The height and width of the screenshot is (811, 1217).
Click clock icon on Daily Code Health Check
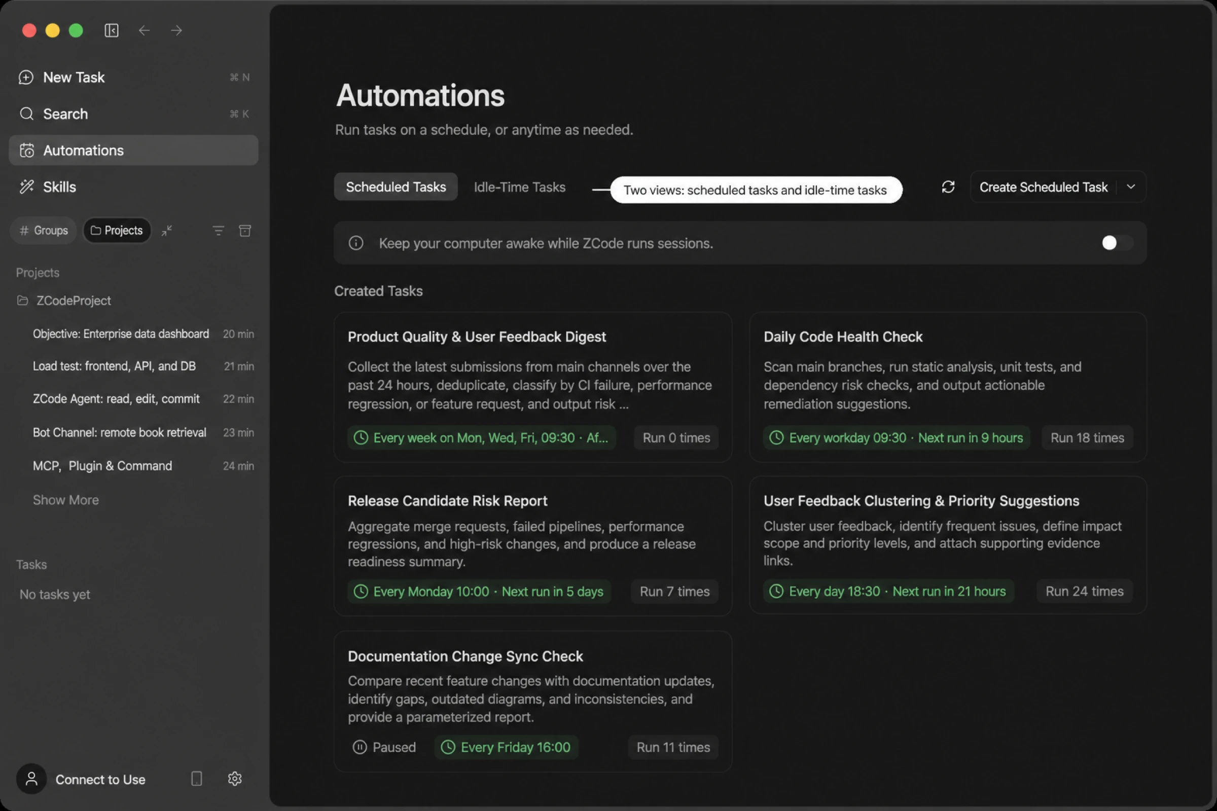776,437
